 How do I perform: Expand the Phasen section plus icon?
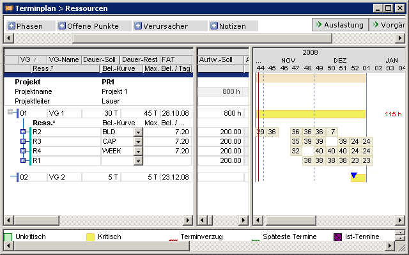click(12, 26)
